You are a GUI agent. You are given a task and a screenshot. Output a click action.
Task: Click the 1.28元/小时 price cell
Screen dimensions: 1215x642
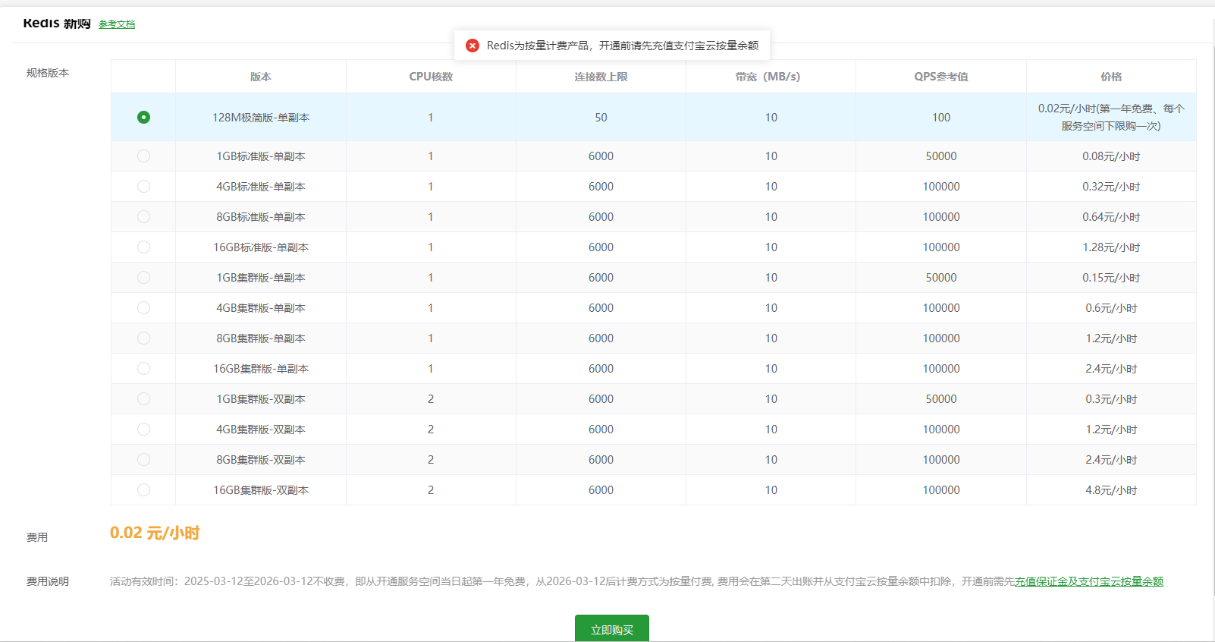click(x=1111, y=247)
